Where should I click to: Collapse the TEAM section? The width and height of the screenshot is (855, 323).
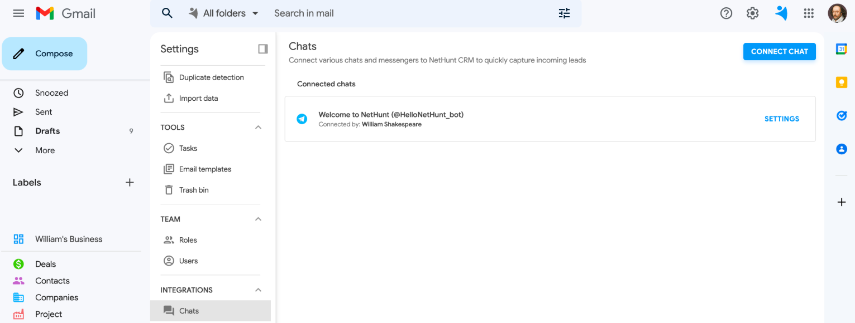point(258,219)
